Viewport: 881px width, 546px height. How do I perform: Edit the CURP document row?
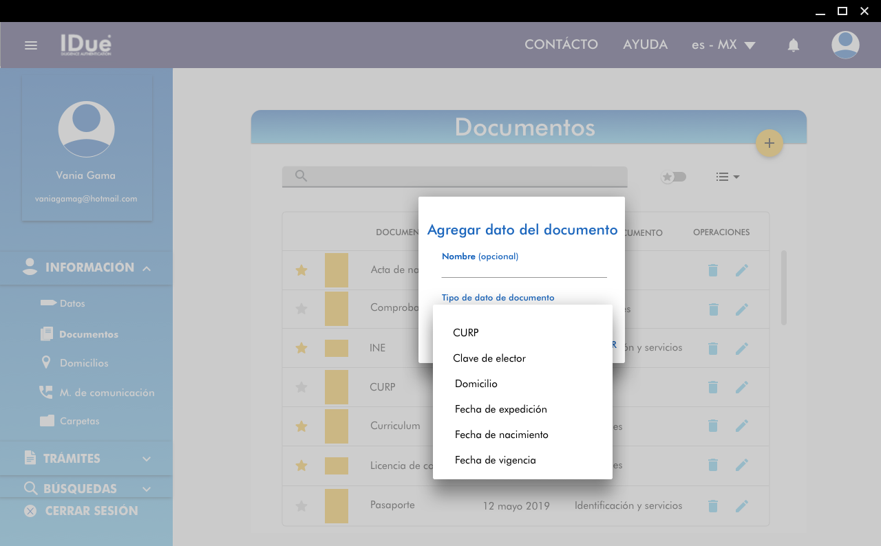tap(741, 387)
